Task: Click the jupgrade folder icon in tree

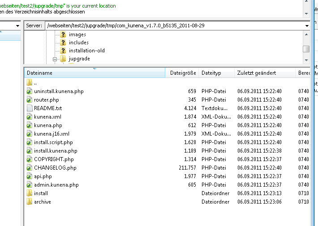Action: (x=63, y=59)
